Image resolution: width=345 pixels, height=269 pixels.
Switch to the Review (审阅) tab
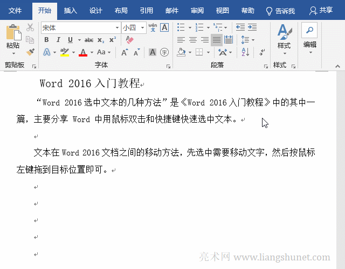[197, 11]
